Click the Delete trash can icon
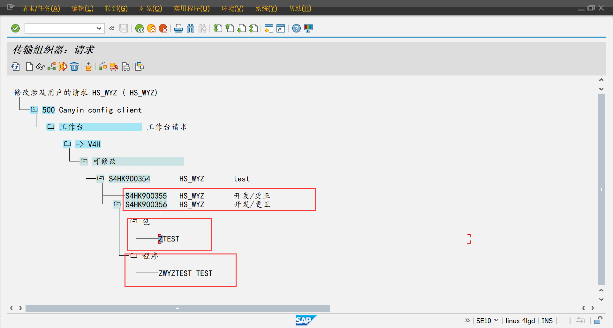 pyautogui.click(x=74, y=67)
